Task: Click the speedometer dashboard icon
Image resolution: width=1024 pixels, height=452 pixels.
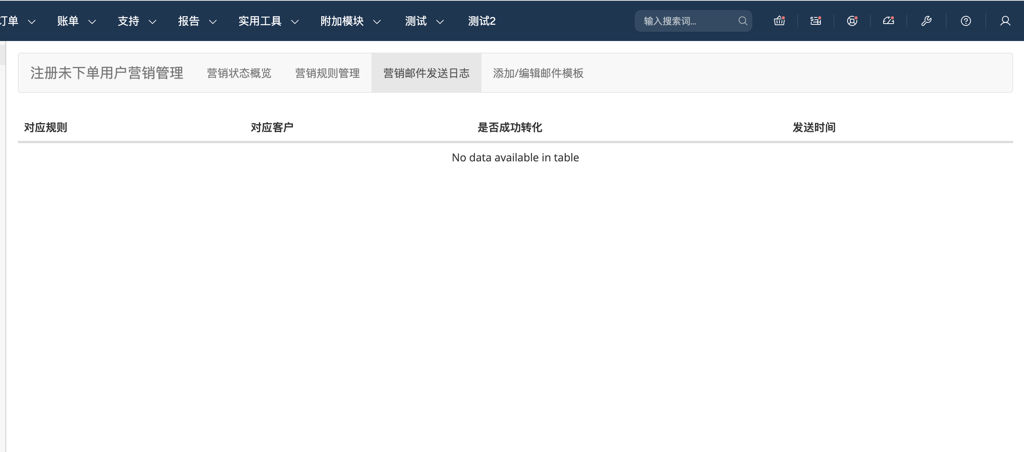Action: click(x=889, y=21)
